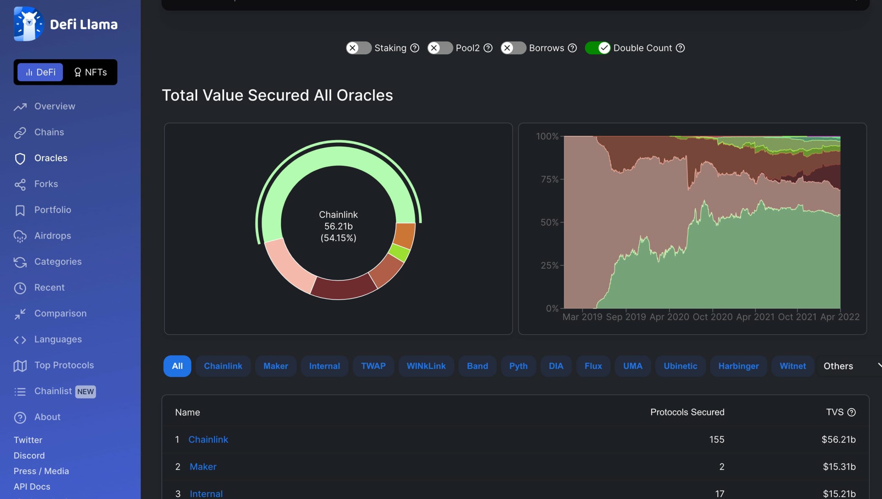This screenshot has width=882, height=499.
Task: Switch to the DeFi mode
Action: pyautogui.click(x=40, y=72)
